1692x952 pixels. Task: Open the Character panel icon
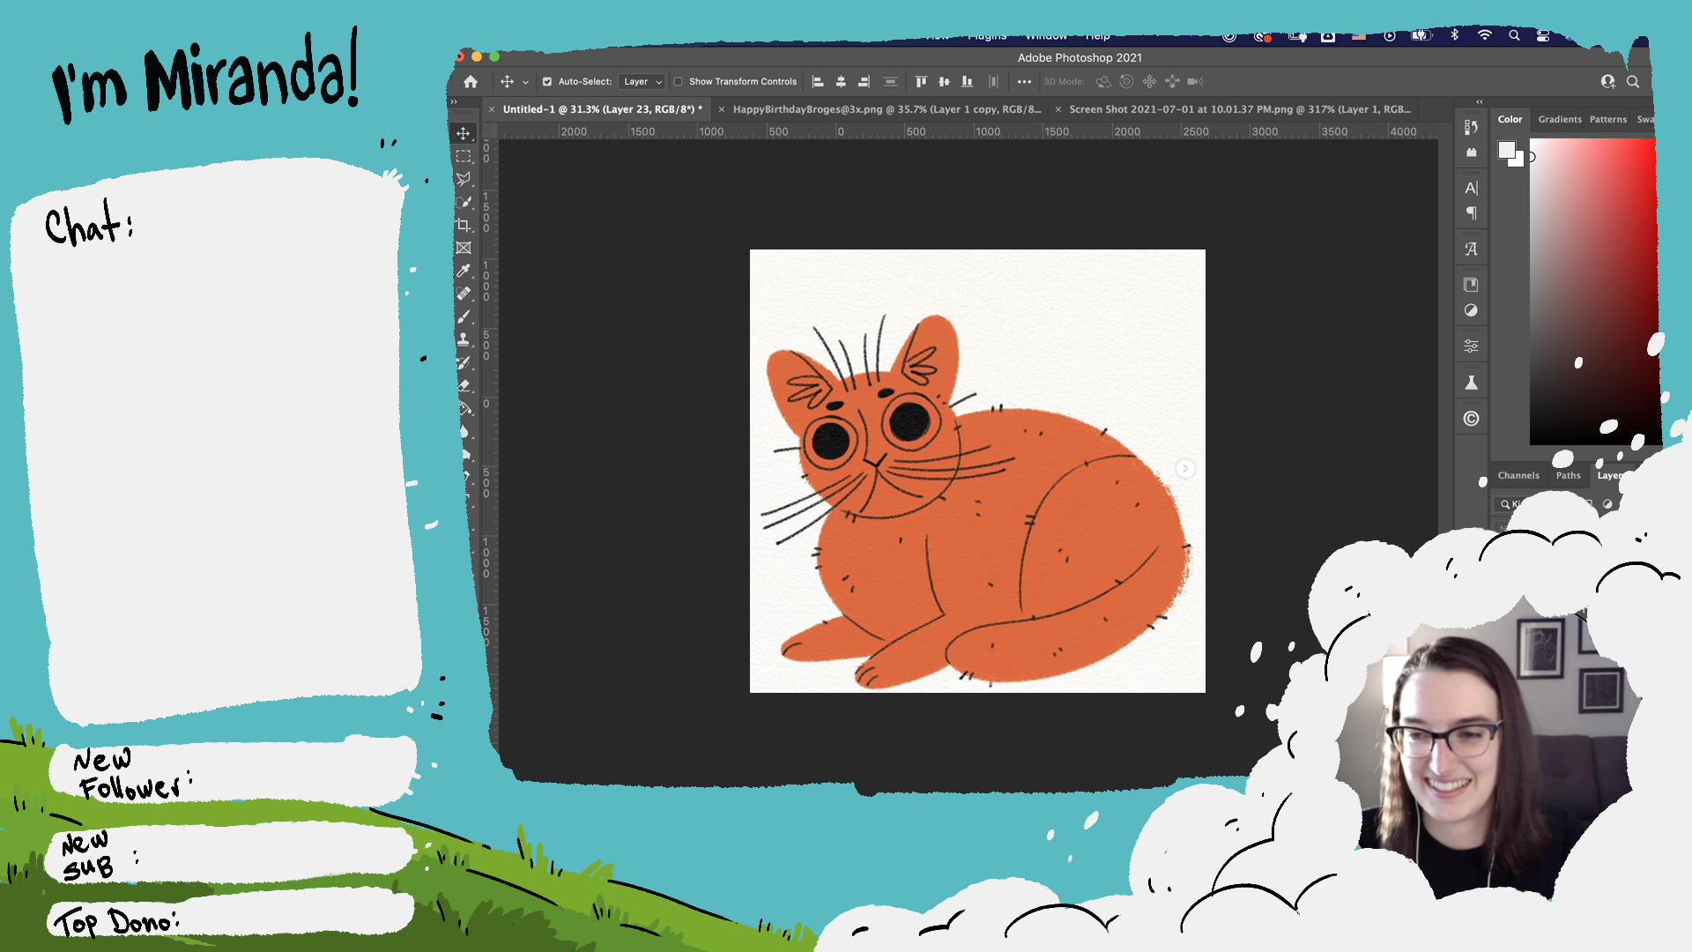click(1471, 188)
